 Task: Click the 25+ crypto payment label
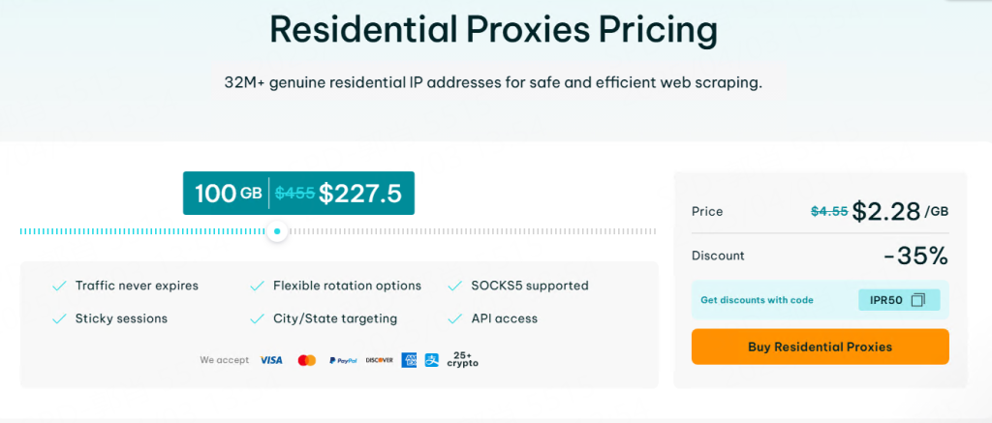[462, 360]
